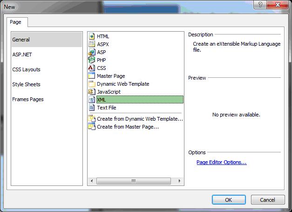Click the JavaScript scroll icon

coord(92,92)
